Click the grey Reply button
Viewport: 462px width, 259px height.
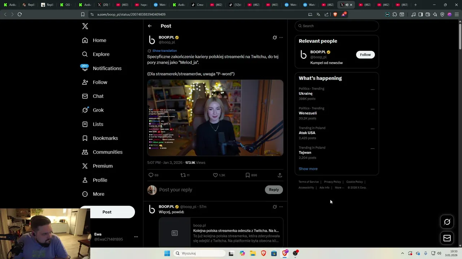pyautogui.click(x=274, y=190)
